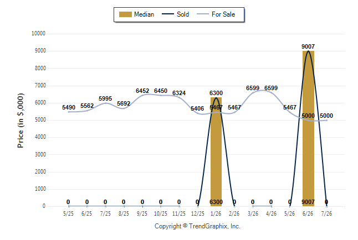The height and width of the screenshot is (240, 358).
Task: Click the Median legend label
Action: 144,14
